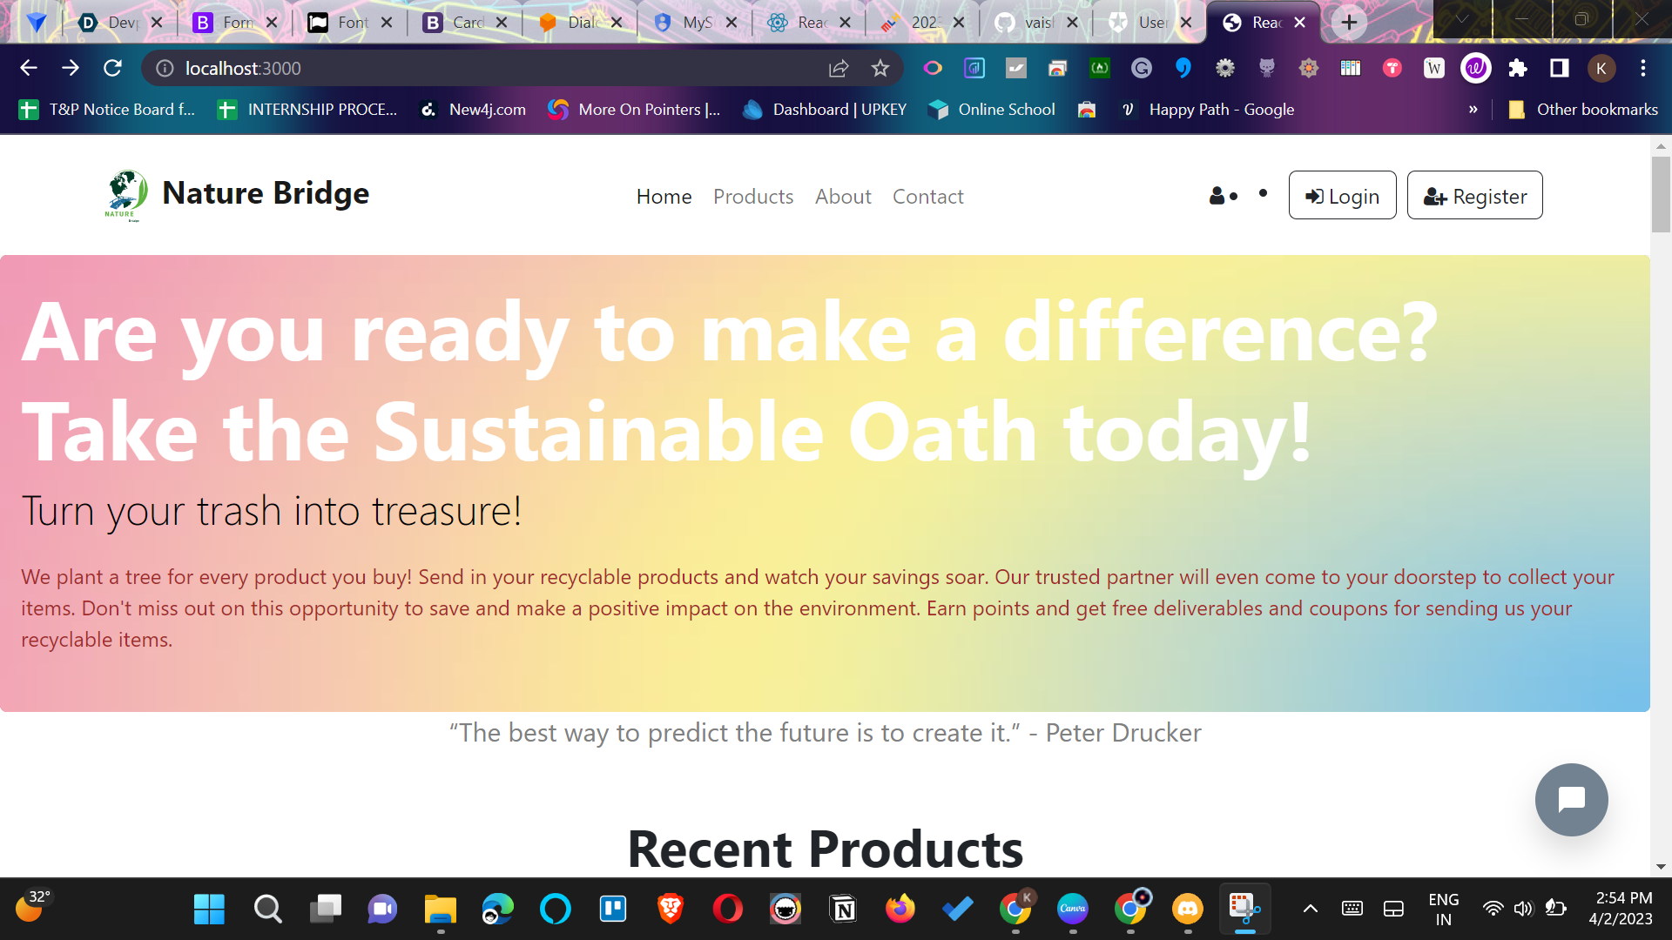Viewport: 1672px width, 940px height.
Task: Click the Nature Bridge logo image
Action: coord(126,195)
